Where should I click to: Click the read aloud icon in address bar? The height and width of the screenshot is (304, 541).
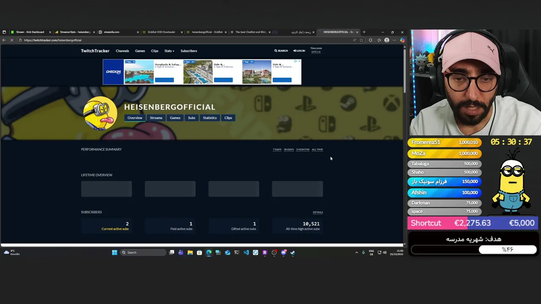355,40
